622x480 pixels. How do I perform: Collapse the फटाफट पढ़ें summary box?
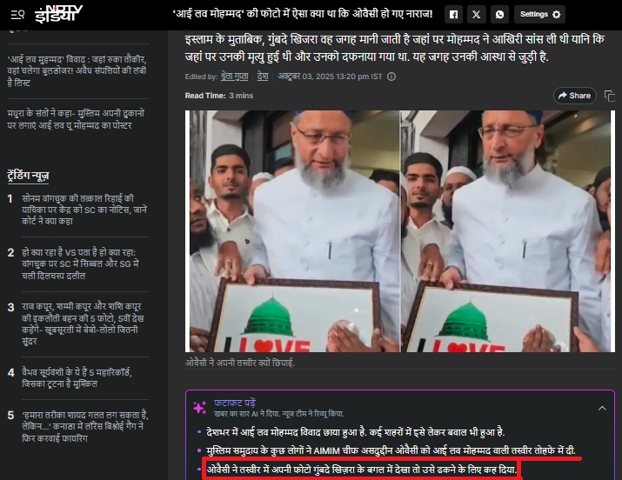602,408
